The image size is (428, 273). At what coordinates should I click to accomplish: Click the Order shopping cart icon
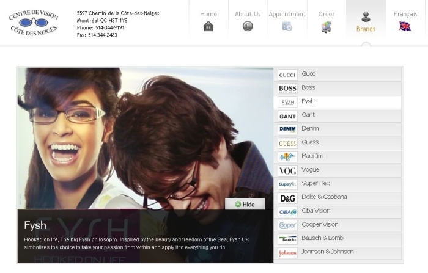(x=326, y=27)
